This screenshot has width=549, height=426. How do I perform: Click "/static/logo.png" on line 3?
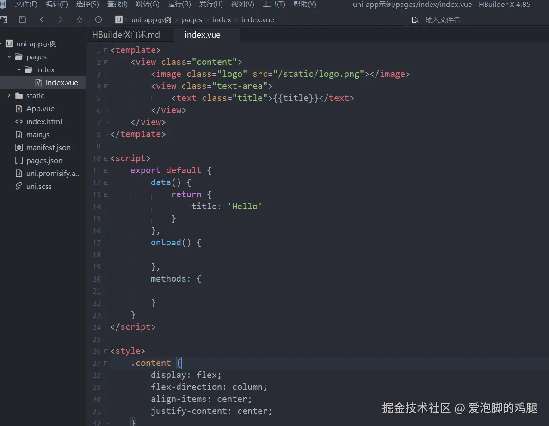point(319,74)
